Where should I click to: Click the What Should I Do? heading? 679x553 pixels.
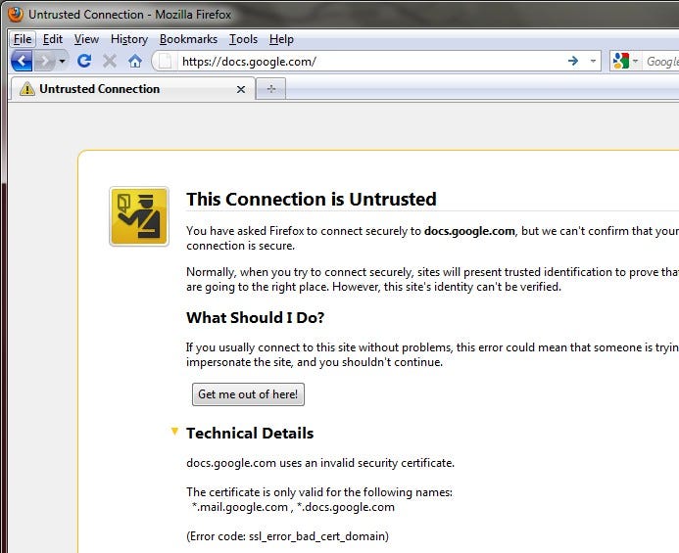click(x=255, y=317)
